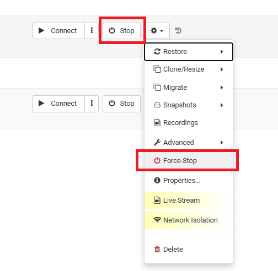Click the red trash Delete icon
278x271 pixels.
pyautogui.click(x=157, y=250)
